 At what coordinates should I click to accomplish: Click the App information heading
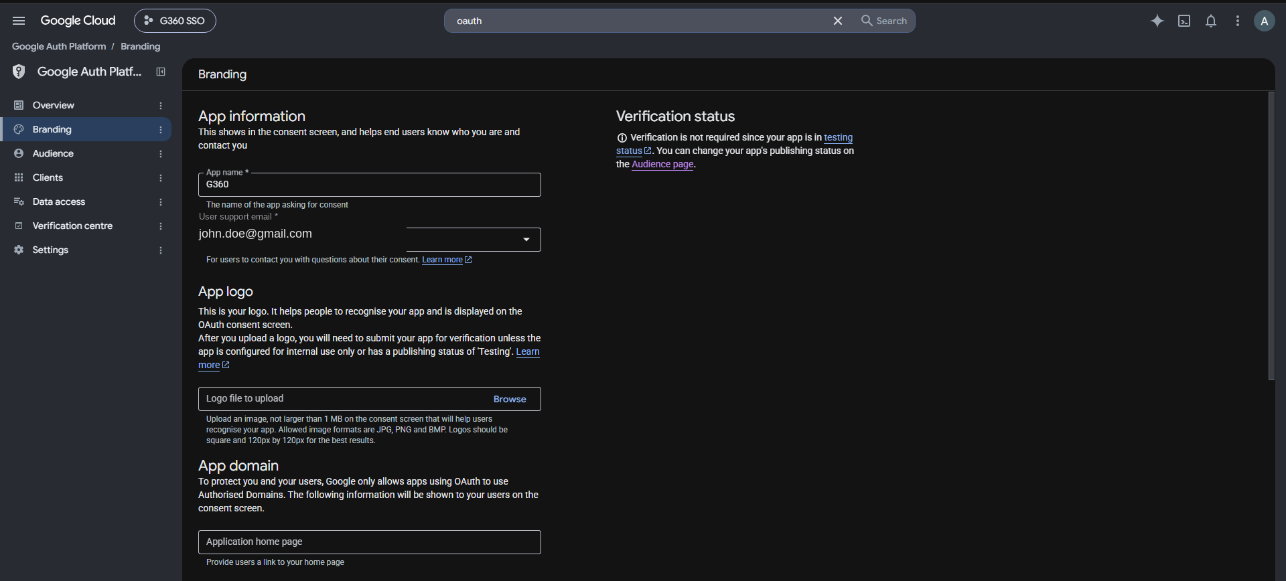click(x=252, y=116)
